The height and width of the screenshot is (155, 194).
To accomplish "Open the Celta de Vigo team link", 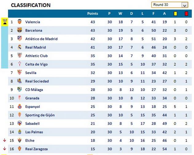I will pyautogui.click(x=37, y=64).
